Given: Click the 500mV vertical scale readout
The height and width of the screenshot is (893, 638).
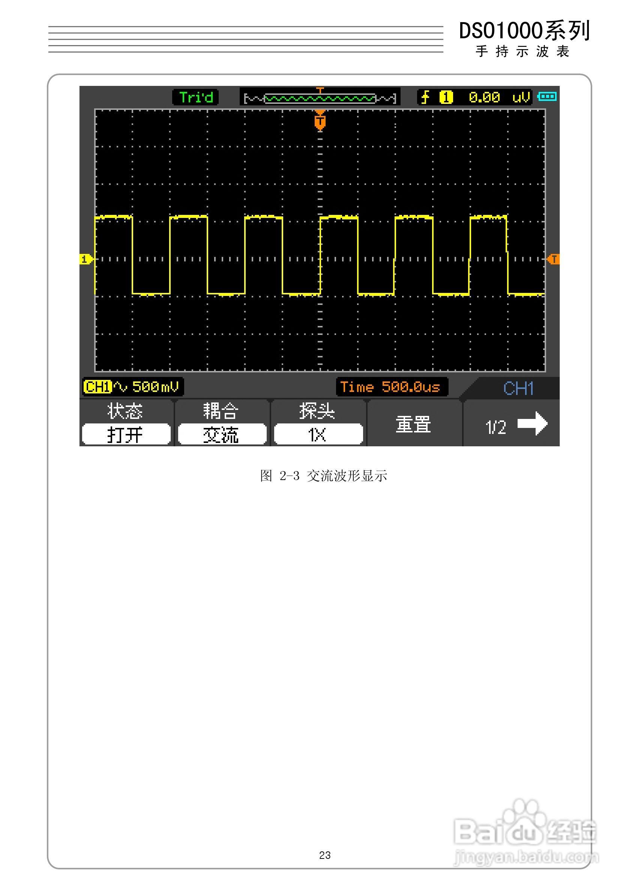Looking at the screenshot, I should pyautogui.click(x=156, y=387).
